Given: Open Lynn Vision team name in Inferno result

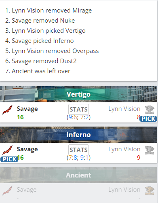Looking at the screenshot, I should tap(124, 149).
